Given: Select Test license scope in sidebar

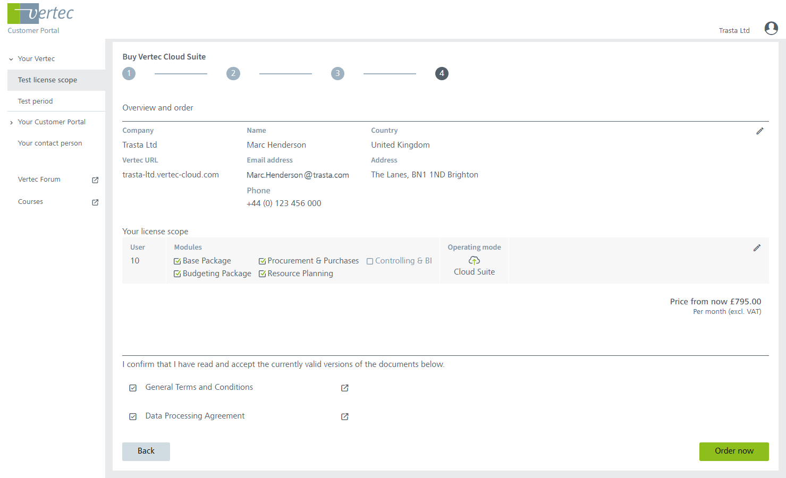Looking at the screenshot, I should click(47, 80).
